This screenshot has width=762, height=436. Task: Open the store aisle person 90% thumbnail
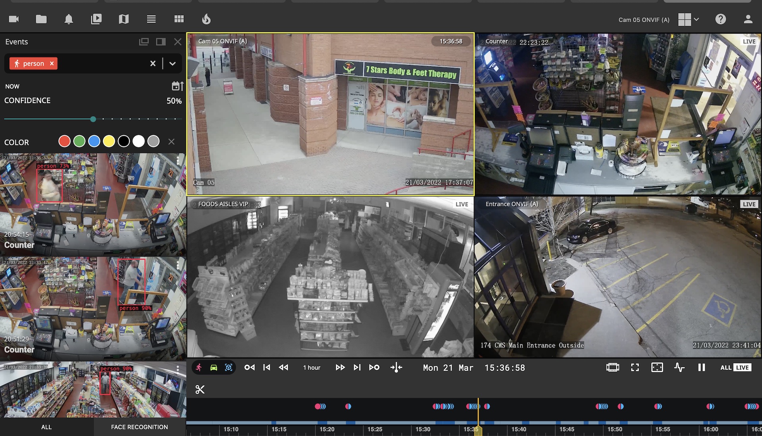(93, 389)
